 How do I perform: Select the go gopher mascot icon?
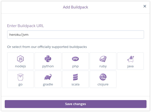tap(20, 77)
